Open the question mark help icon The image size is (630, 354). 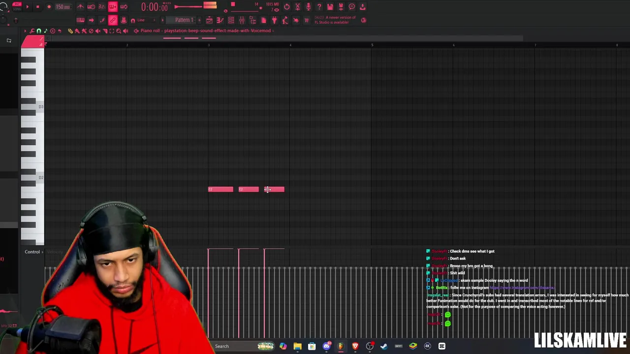click(319, 7)
